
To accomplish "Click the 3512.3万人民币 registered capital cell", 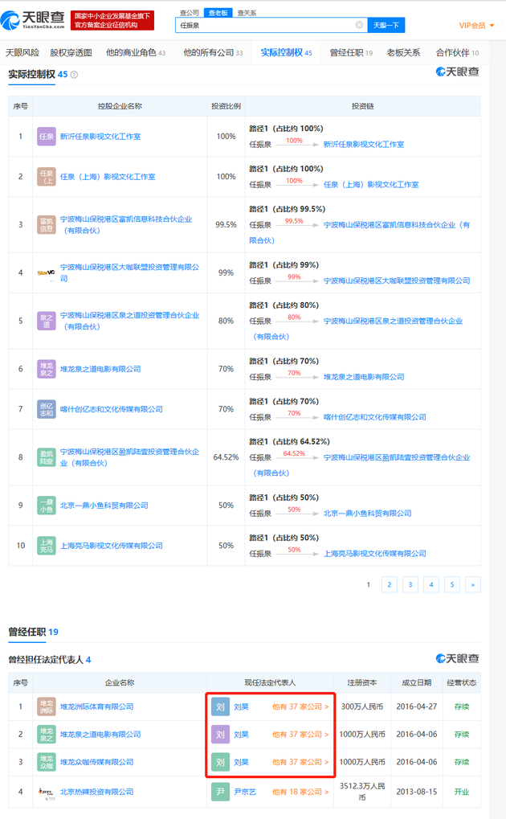I will pos(362,792).
